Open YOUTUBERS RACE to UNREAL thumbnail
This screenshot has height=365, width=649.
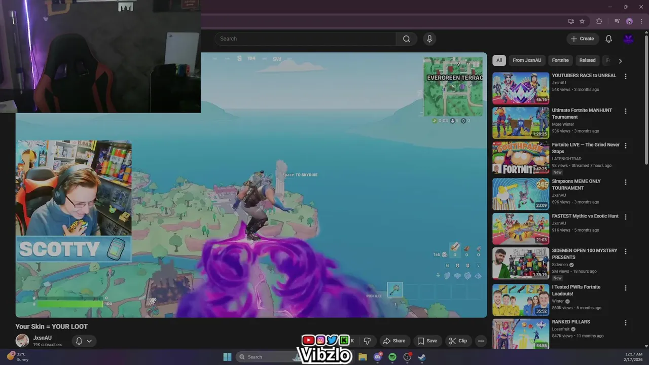point(521,88)
